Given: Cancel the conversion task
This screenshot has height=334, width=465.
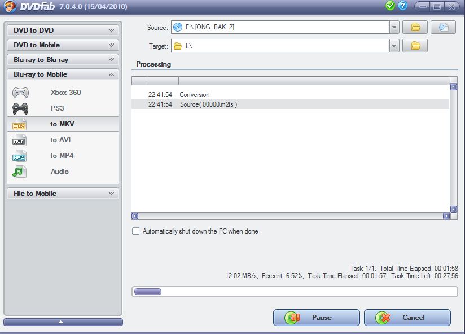Looking at the screenshot, I should coord(407,318).
